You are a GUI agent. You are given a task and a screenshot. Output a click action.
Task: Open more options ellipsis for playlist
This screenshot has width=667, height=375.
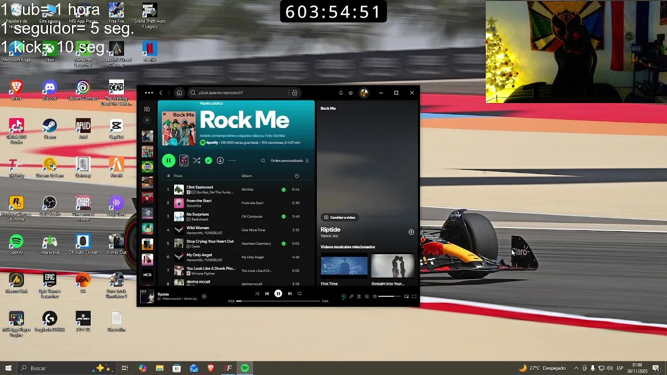point(232,160)
